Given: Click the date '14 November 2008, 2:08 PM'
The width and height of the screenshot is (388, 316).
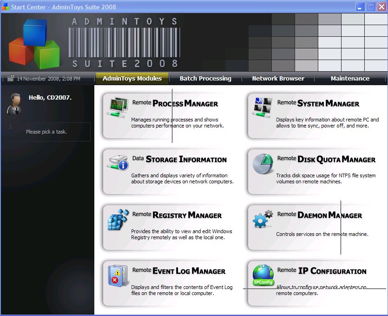Looking at the screenshot, I should (48, 79).
